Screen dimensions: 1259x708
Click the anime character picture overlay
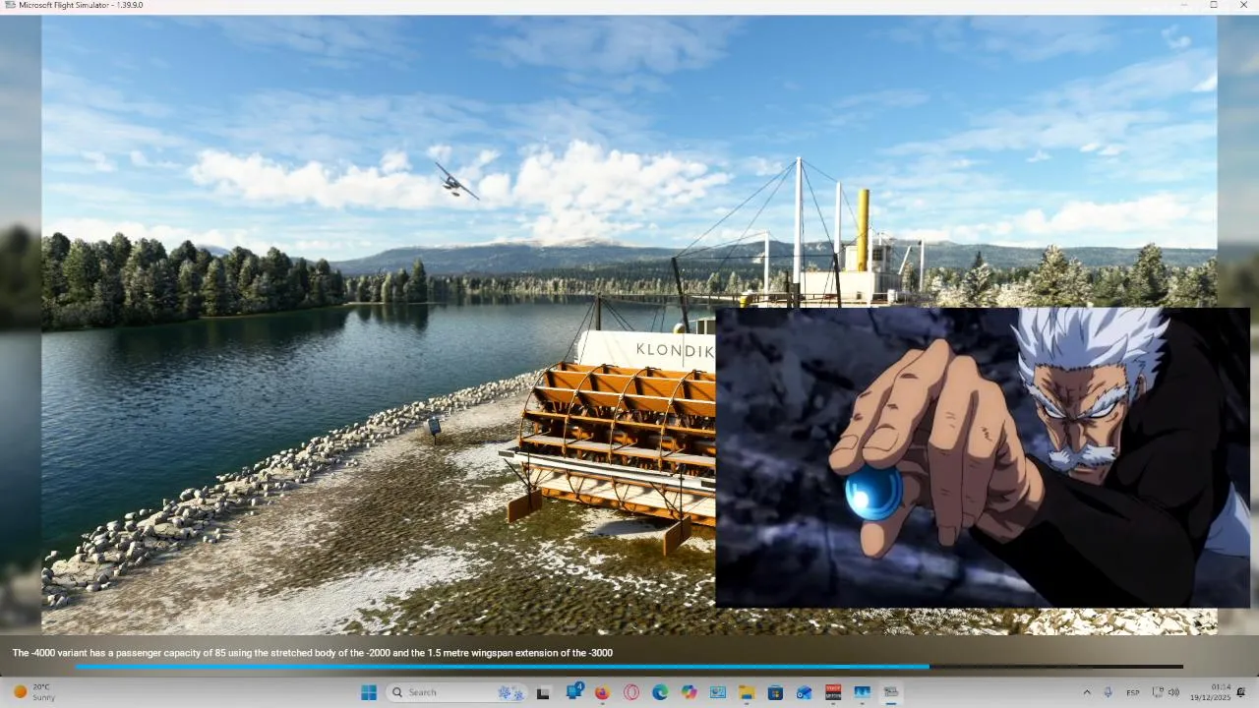click(x=982, y=457)
